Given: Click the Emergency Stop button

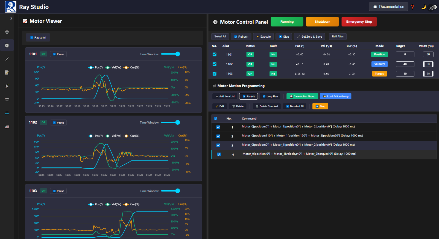Looking at the screenshot, I should click(359, 22).
